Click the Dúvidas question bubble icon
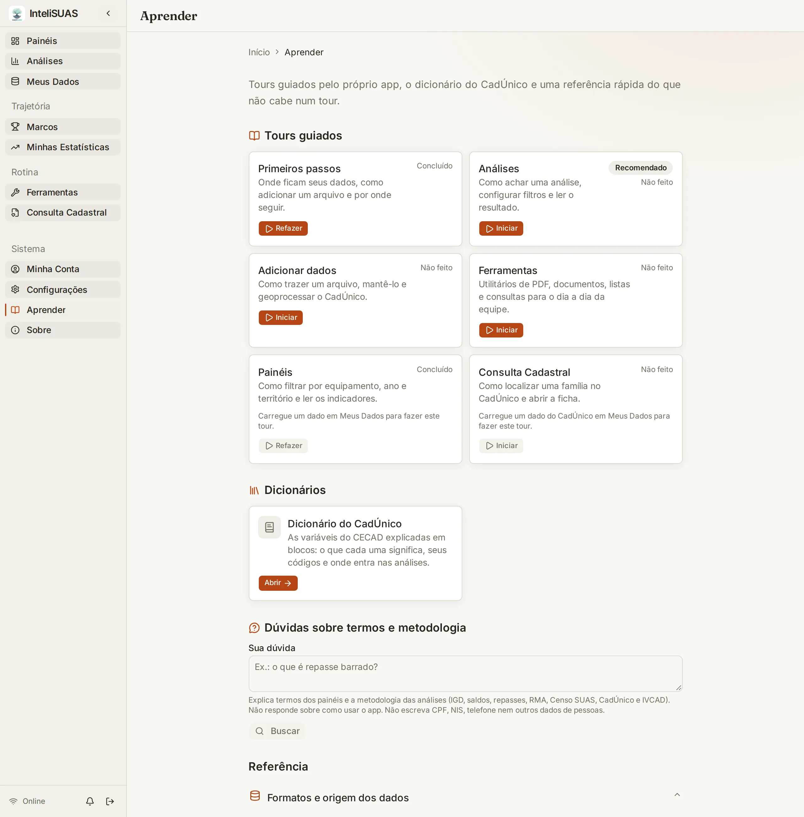 254,628
